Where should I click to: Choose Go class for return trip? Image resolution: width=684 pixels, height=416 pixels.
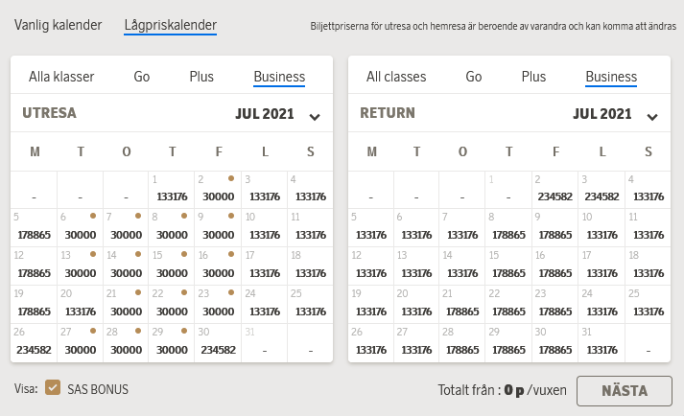tap(474, 77)
